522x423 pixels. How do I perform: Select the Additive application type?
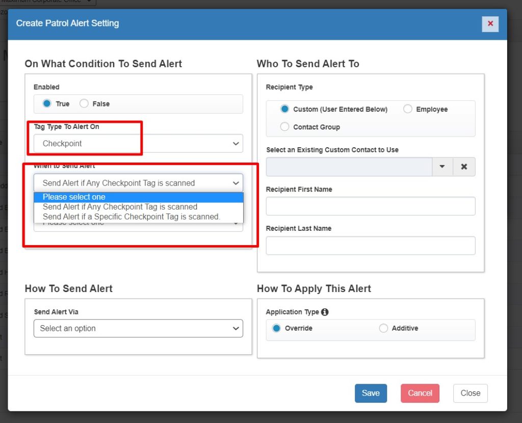383,328
